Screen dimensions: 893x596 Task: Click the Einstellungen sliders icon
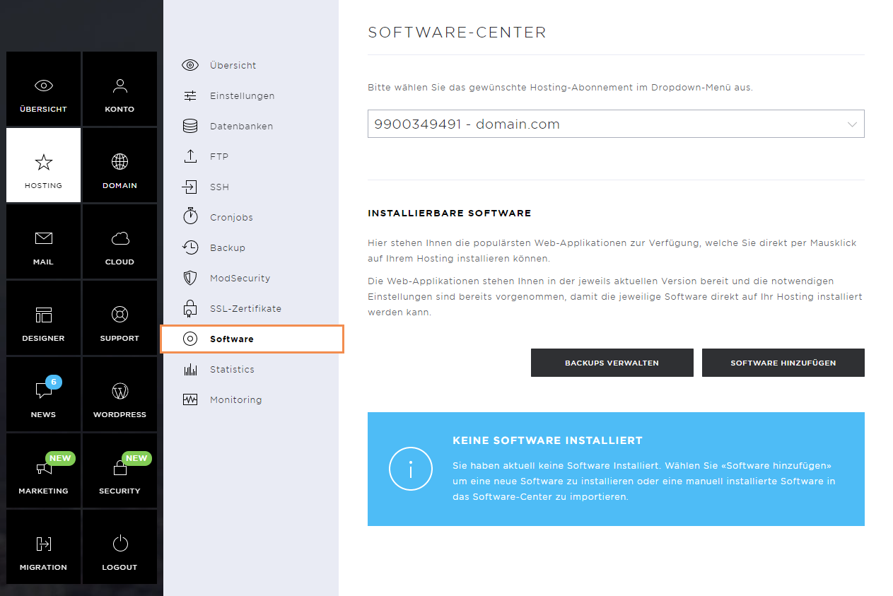coord(190,95)
